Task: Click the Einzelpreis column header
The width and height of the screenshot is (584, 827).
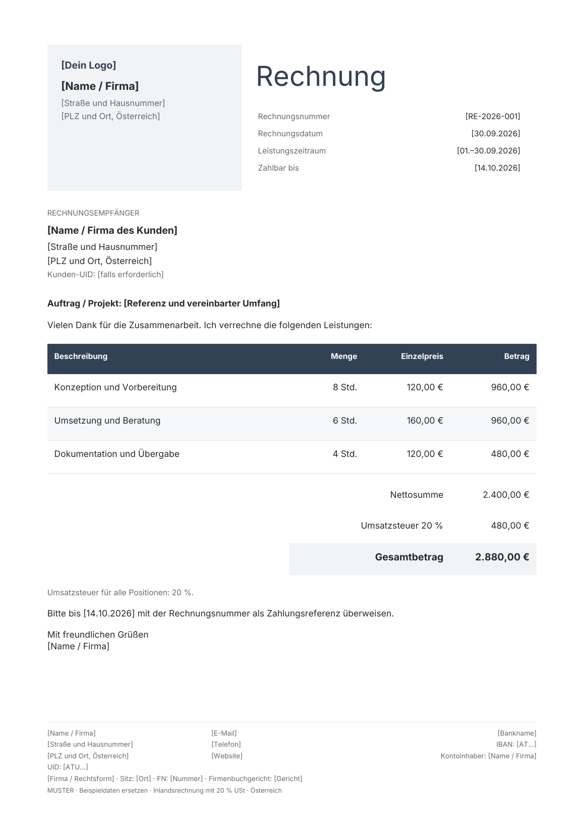Action: (422, 356)
